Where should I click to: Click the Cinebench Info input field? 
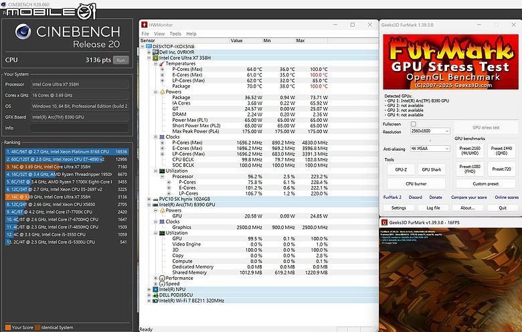[80, 128]
